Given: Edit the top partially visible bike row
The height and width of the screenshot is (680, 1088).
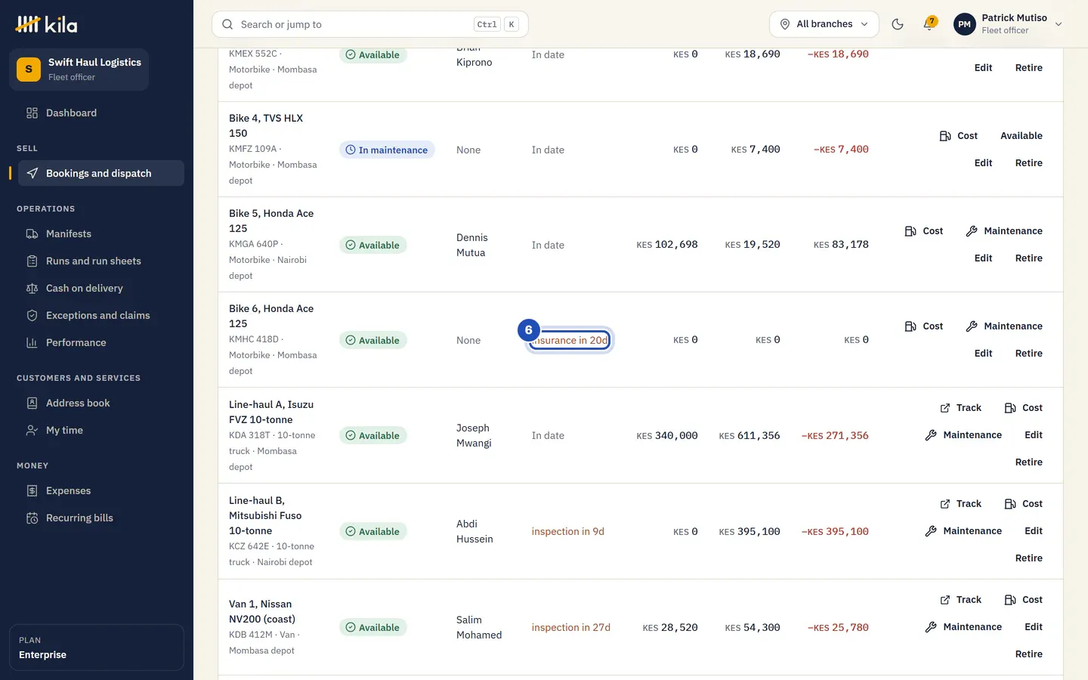Looking at the screenshot, I should click(983, 68).
